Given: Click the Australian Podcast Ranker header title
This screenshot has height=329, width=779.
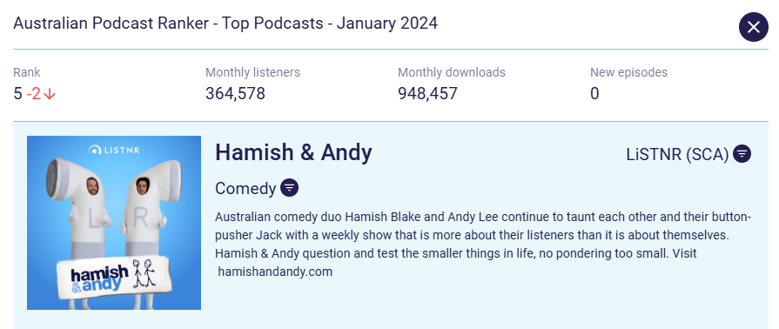Looking at the screenshot, I should coord(225,23).
